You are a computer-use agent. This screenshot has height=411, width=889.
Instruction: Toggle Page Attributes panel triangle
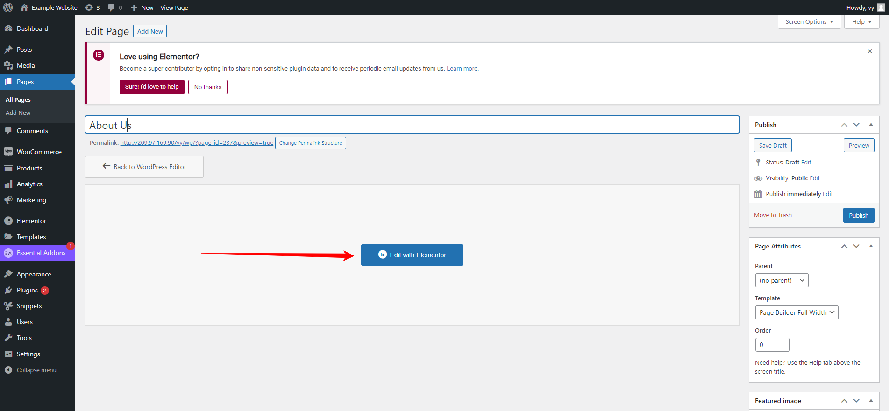(871, 246)
